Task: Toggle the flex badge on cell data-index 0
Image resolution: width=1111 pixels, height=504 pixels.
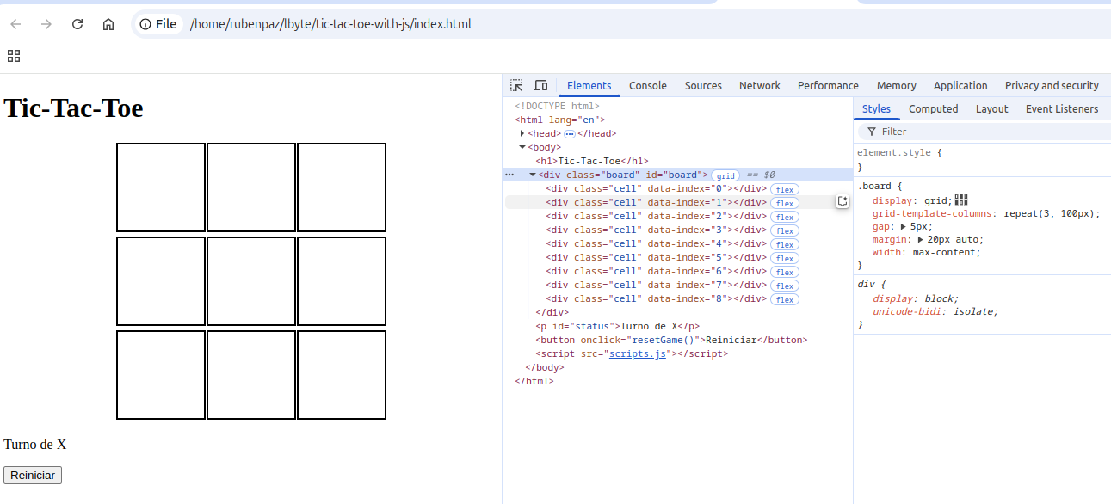Action: tap(784, 189)
